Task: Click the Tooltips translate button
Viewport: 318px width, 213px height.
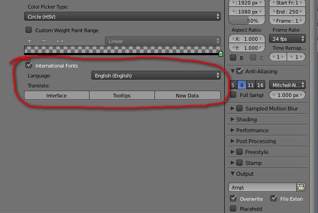Action: 122,95
